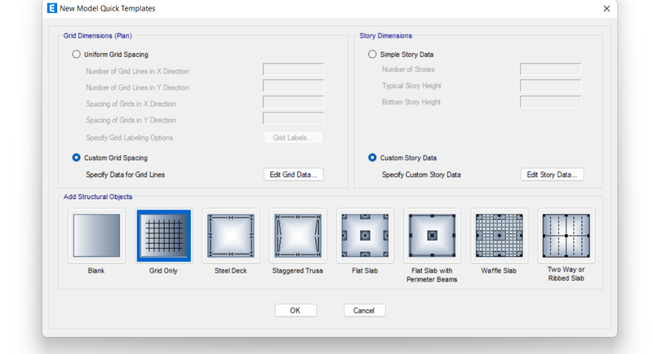The image size is (653, 354).
Task: Click the Grid Labels button
Action: pyautogui.click(x=293, y=138)
